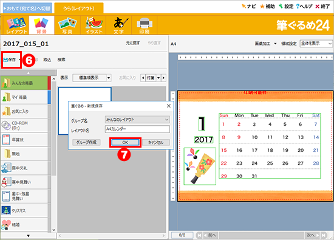Open the クリスマス background category
Image resolution: width=334 pixels, height=240 pixels.
click(24, 210)
